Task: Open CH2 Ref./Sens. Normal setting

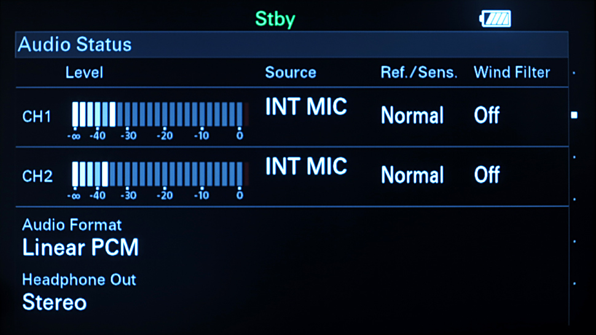Action: pyautogui.click(x=412, y=175)
